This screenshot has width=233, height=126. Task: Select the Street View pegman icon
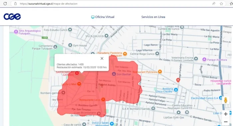226,100
